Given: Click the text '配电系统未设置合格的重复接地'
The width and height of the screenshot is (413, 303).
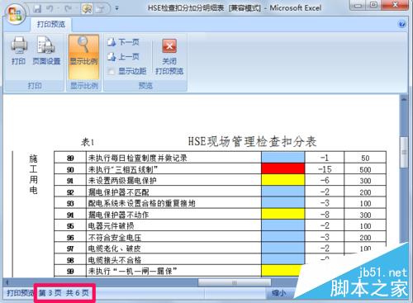Looking at the screenshot, I should click(141, 203).
